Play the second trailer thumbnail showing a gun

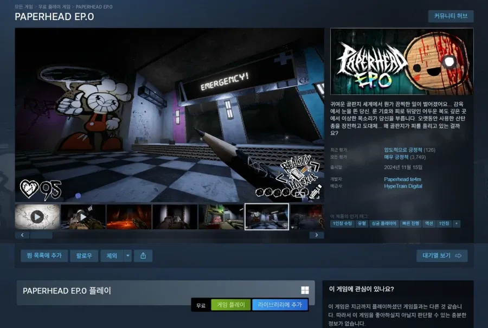click(83, 217)
